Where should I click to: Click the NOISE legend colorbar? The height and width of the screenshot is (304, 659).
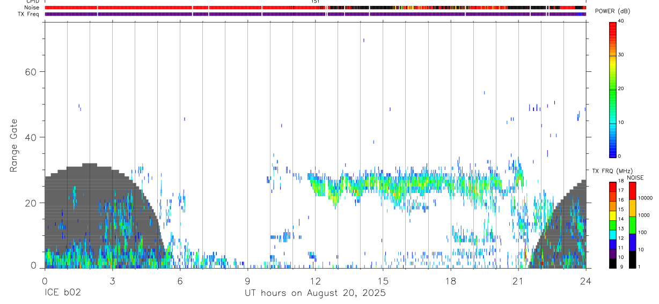(632, 225)
